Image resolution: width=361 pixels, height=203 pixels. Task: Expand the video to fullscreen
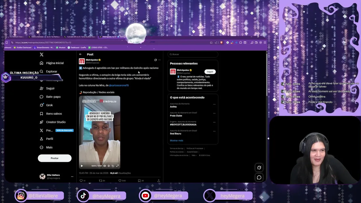[x=117, y=166]
